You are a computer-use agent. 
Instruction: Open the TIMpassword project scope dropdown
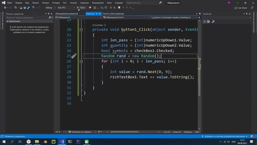[x=79, y=17]
